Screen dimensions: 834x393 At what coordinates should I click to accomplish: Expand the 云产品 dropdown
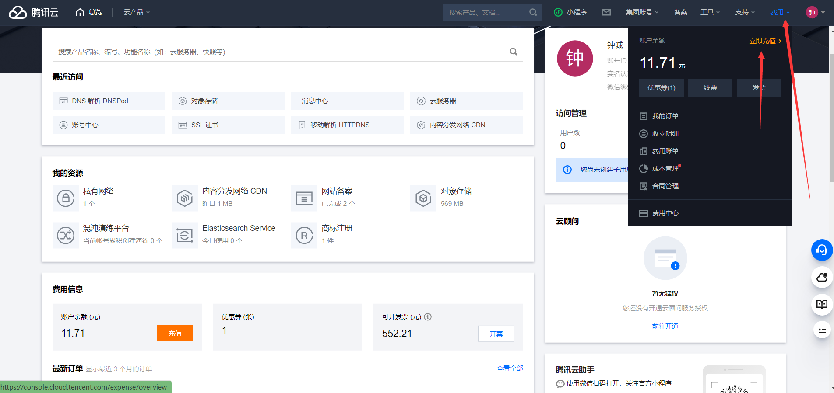(x=137, y=12)
